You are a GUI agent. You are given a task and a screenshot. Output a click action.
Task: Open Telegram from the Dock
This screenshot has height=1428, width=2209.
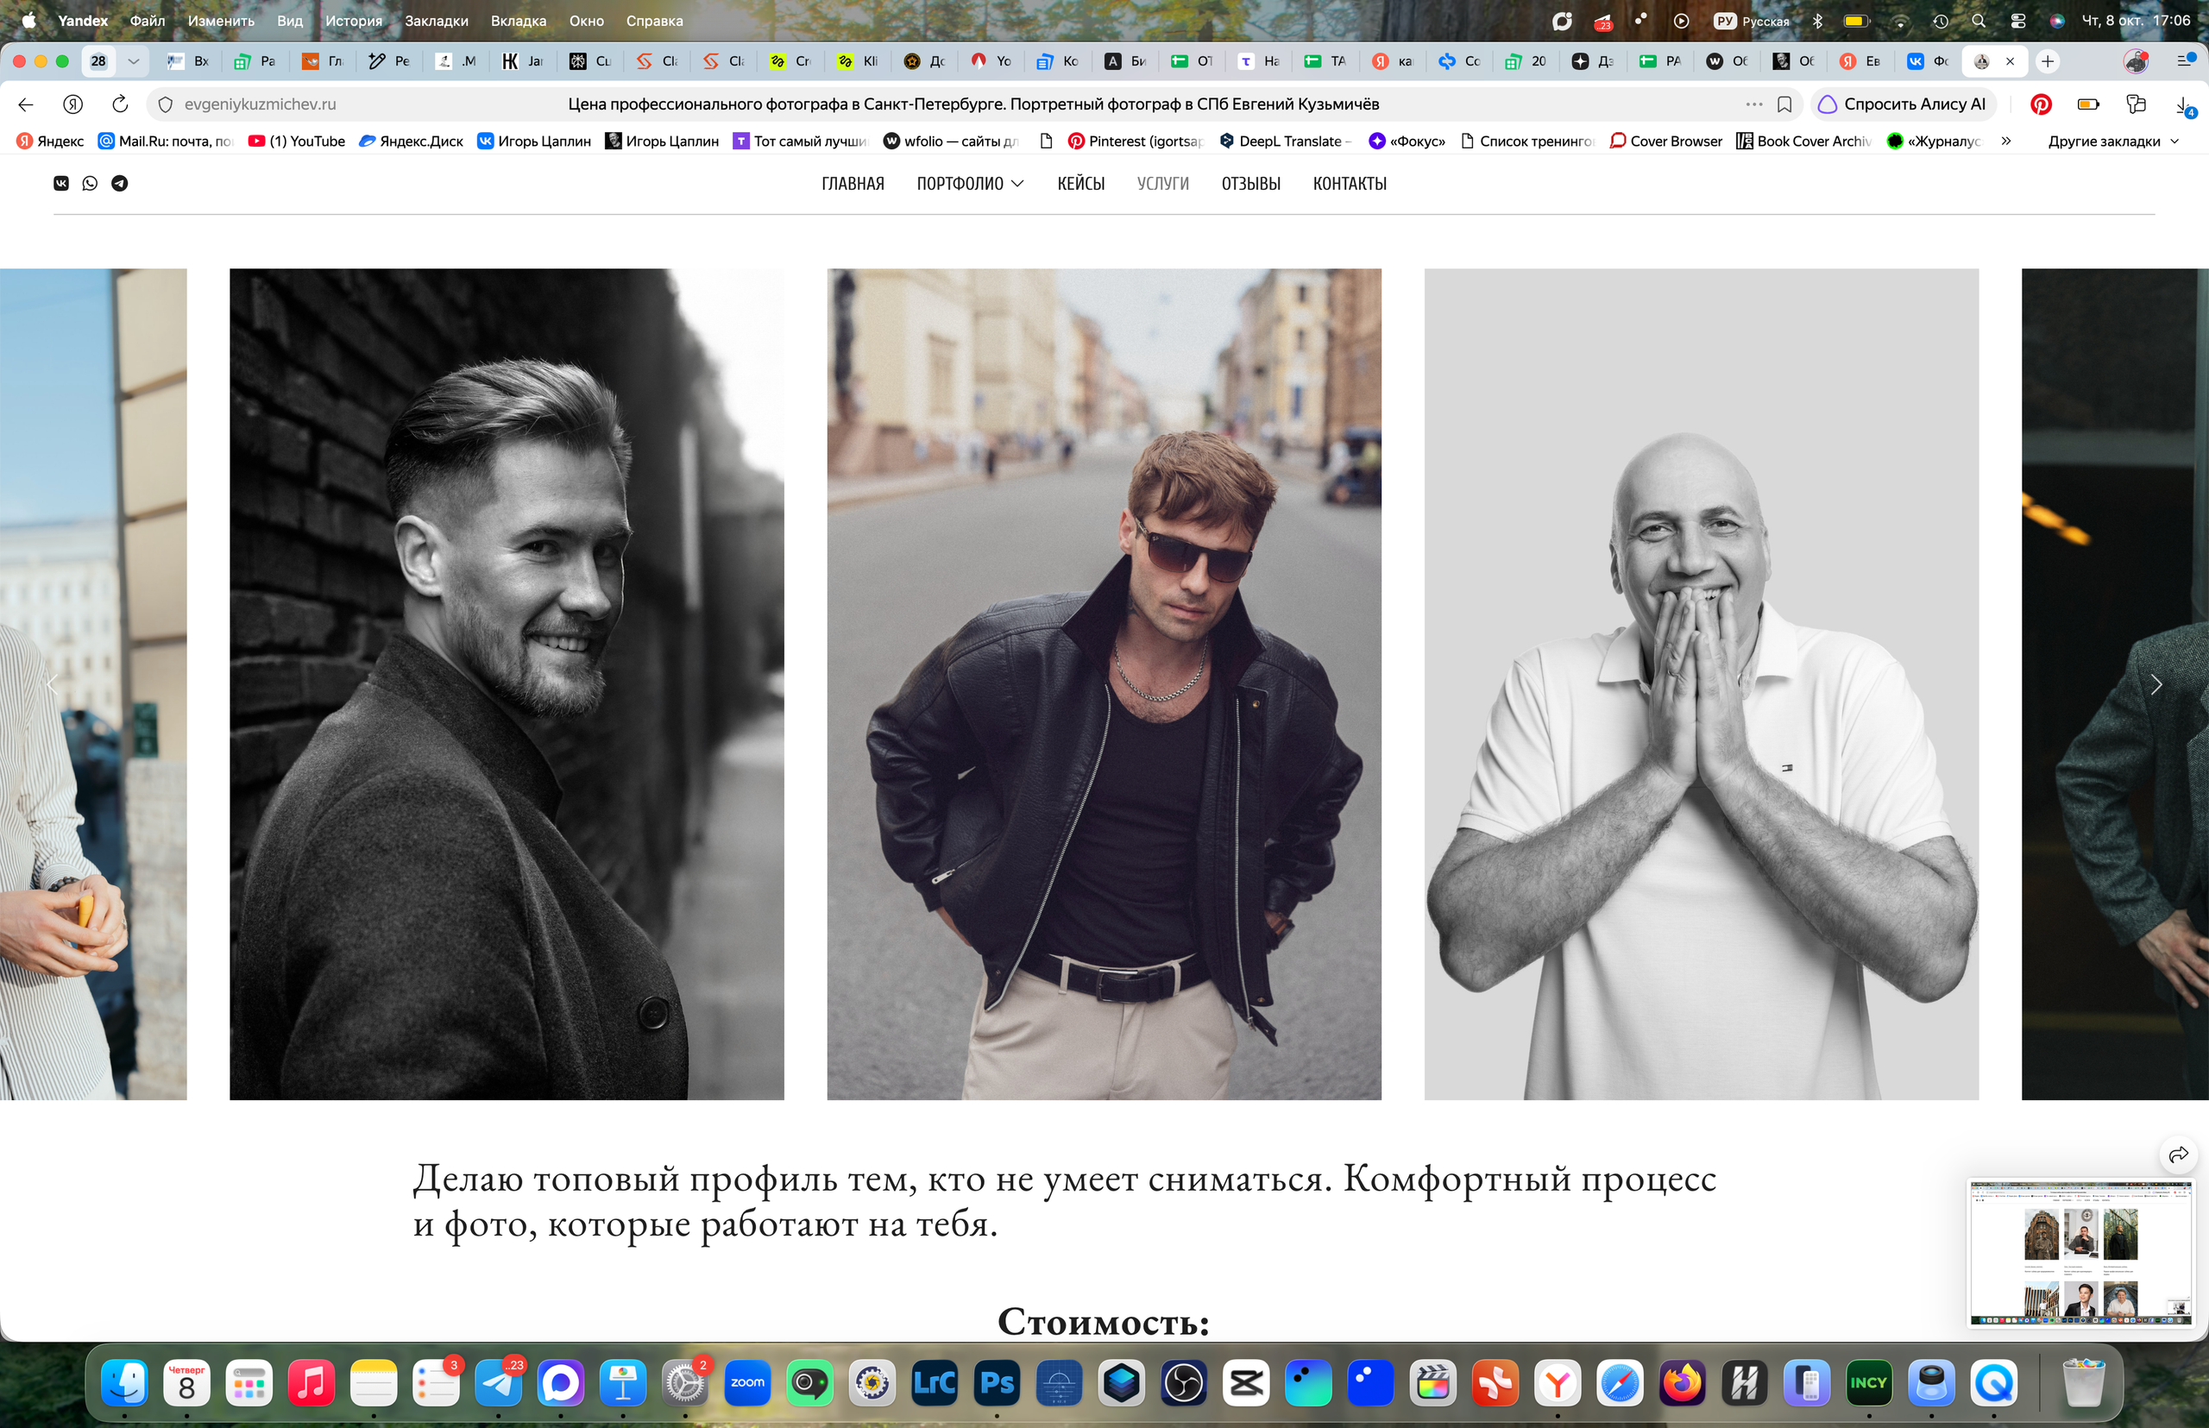pyautogui.click(x=498, y=1383)
